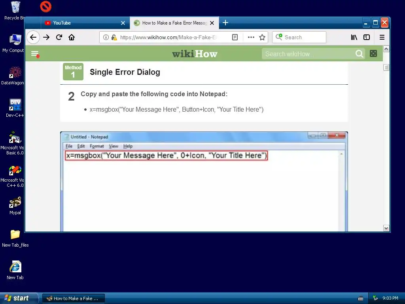Select the Mypal desktop shortcut
405x304 pixels.
pyautogui.click(x=15, y=205)
